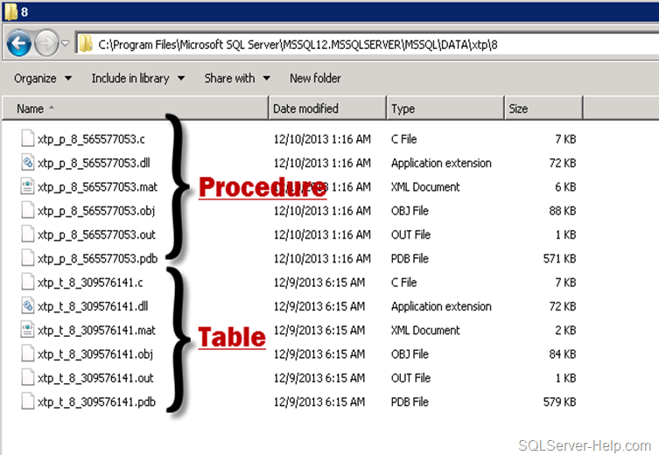
Task: Open the Share with dropdown
Action: tap(237, 79)
